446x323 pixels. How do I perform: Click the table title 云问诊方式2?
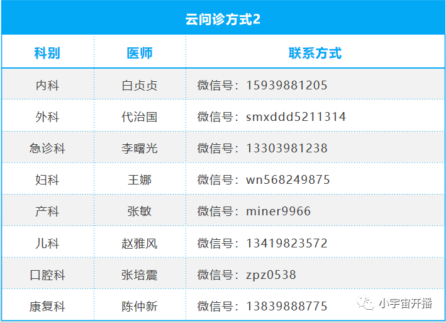(223, 20)
